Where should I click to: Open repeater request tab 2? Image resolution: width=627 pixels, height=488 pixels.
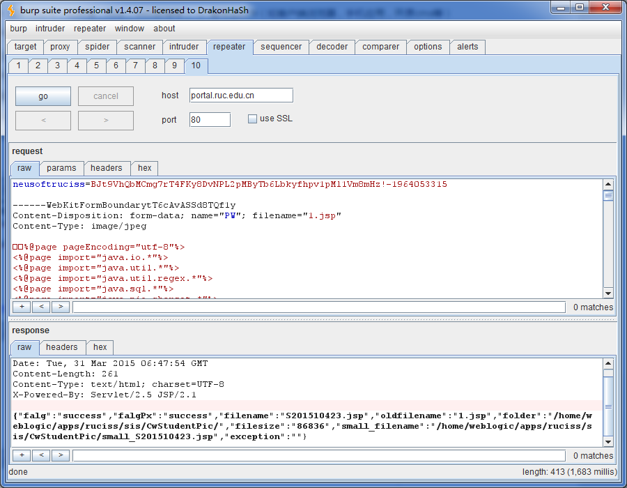tap(38, 66)
